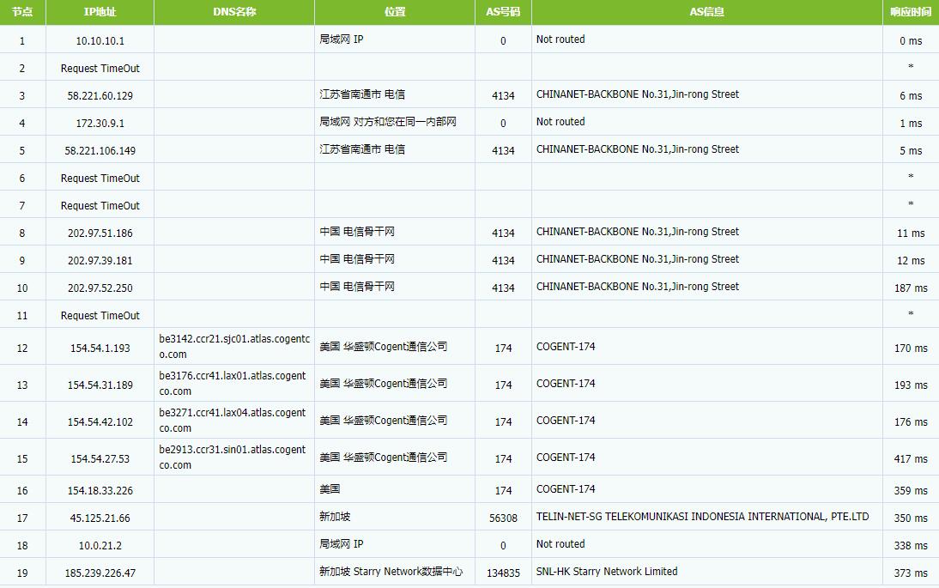Click IP address 185.239.226.47

[100, 573]
